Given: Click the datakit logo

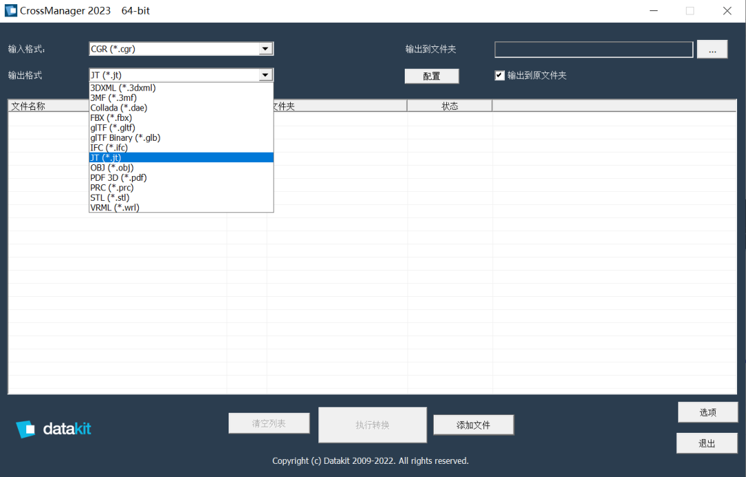Looking at the screenshot, I should (53, 429).
